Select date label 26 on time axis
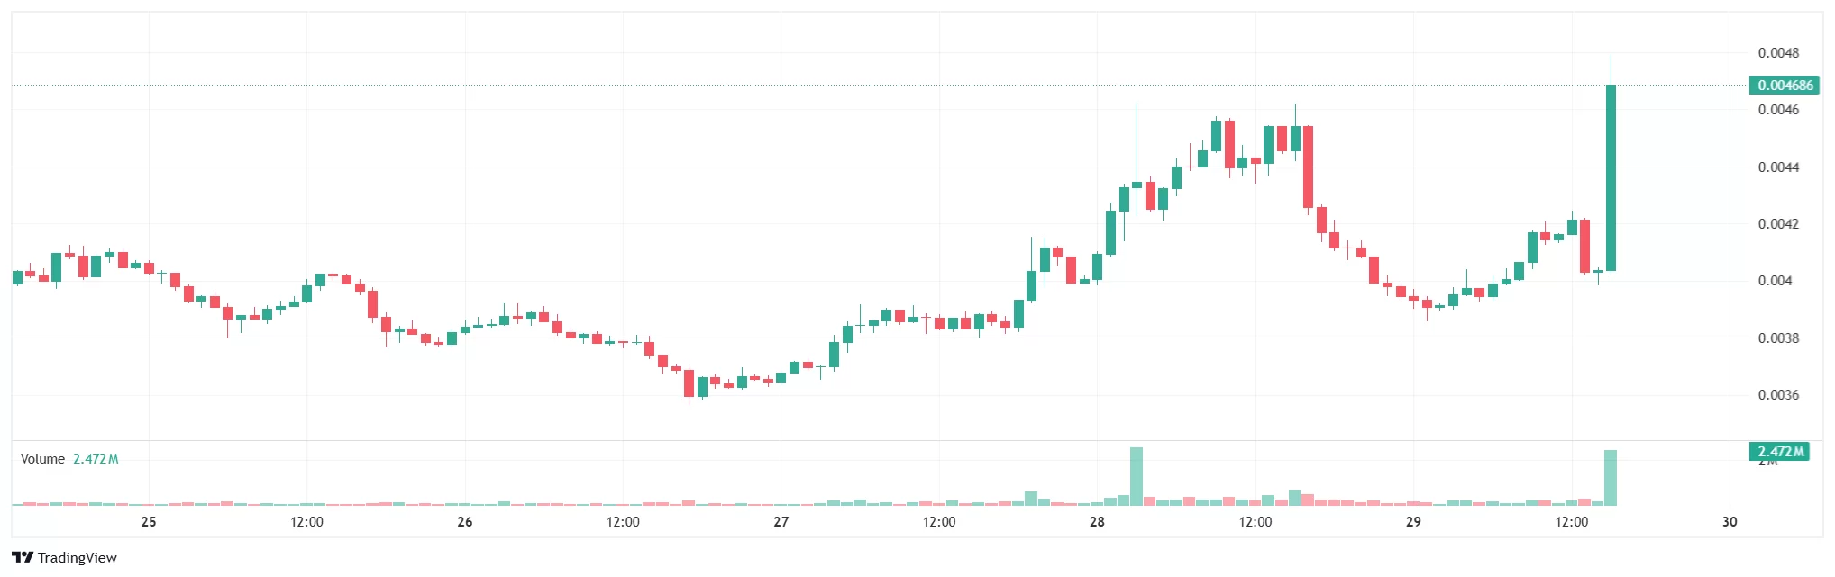The width and height of the screenshot is (1835, 577). (465, 522)
